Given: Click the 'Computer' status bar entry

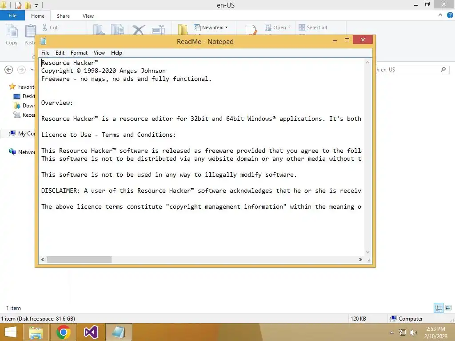Looking at the screenshot, I should pyautogui.click(x=406, y=319).
